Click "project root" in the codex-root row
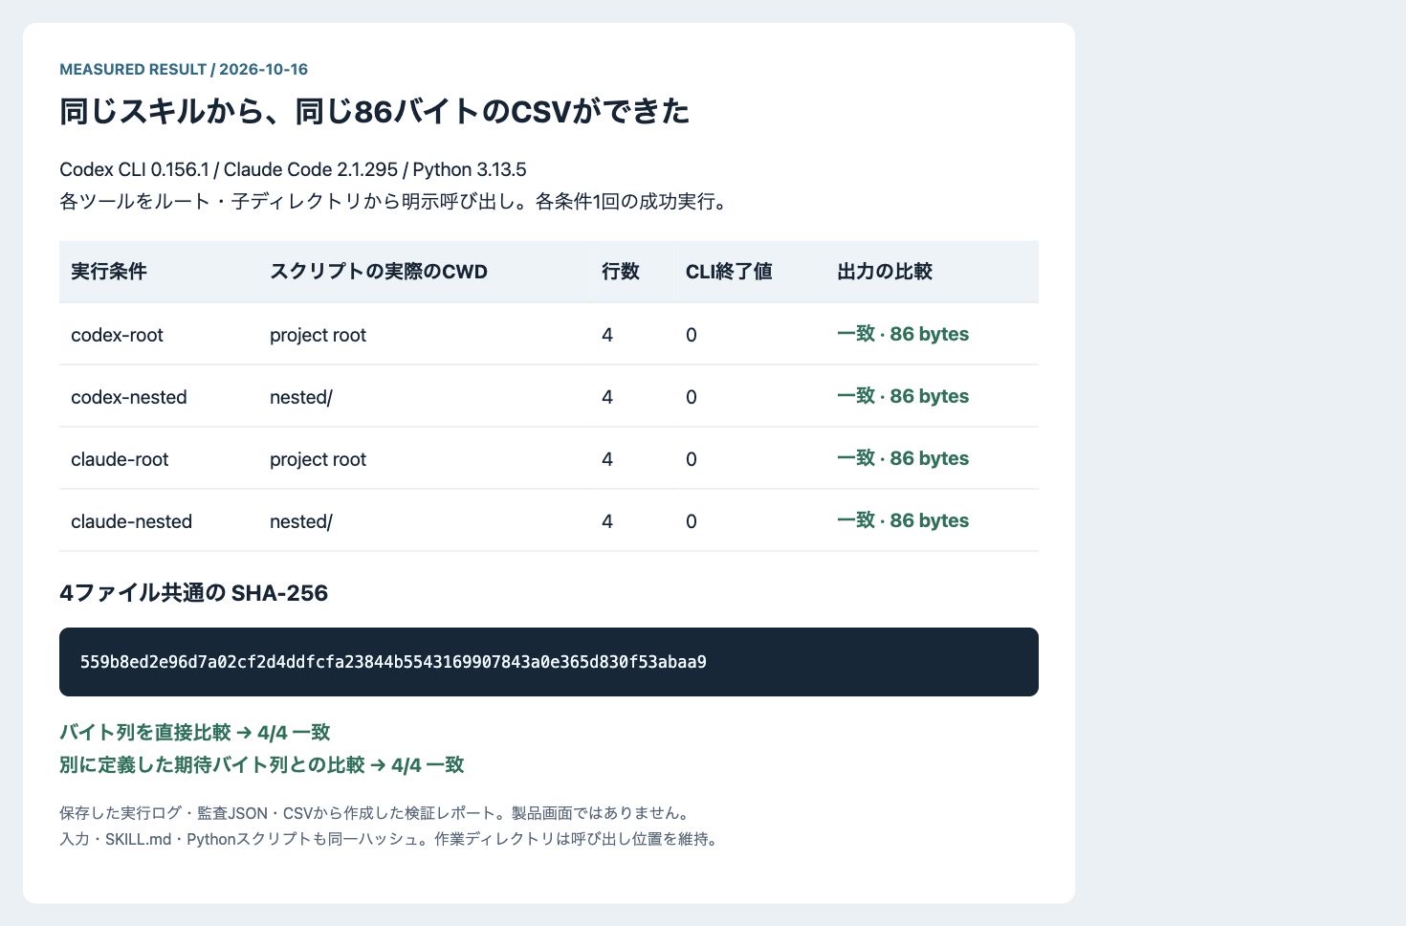Viewport: 1406px width, 926px height. pyautogui.click(x=318, y=335)
